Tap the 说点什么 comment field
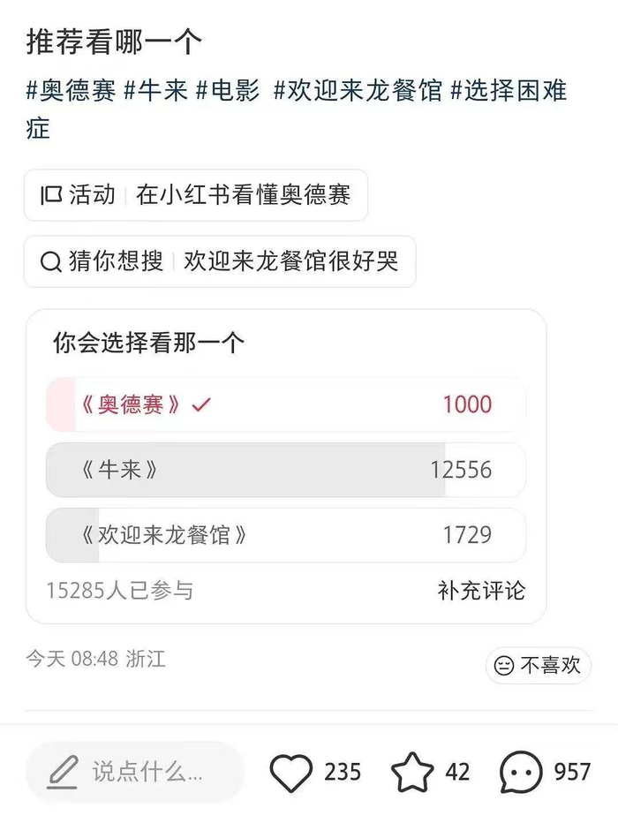 (x=135, y=772)
